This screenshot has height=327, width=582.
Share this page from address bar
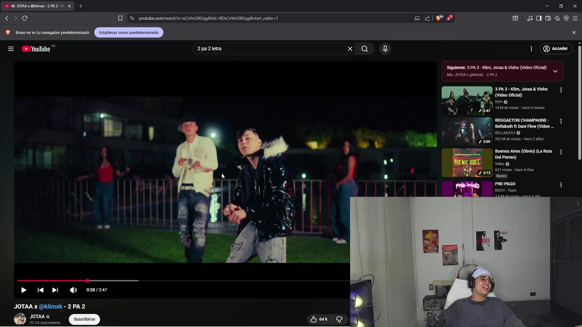point(427,18)
